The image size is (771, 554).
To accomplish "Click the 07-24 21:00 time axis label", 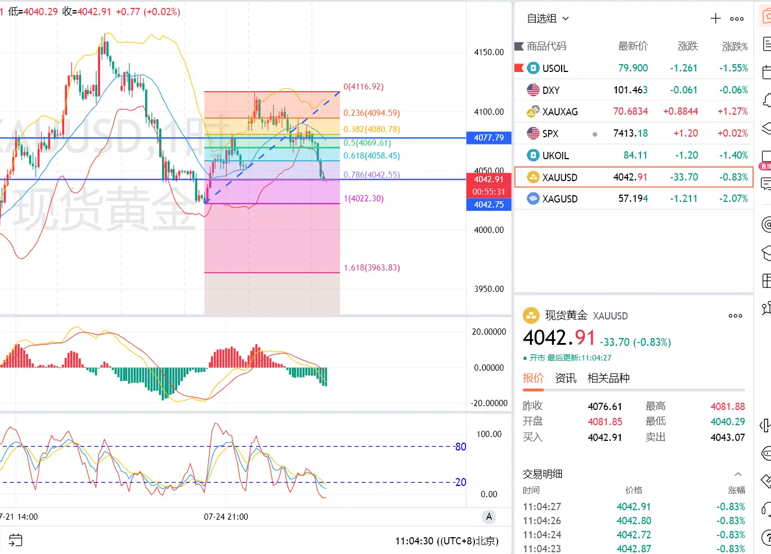I will [x=226, y=517].
